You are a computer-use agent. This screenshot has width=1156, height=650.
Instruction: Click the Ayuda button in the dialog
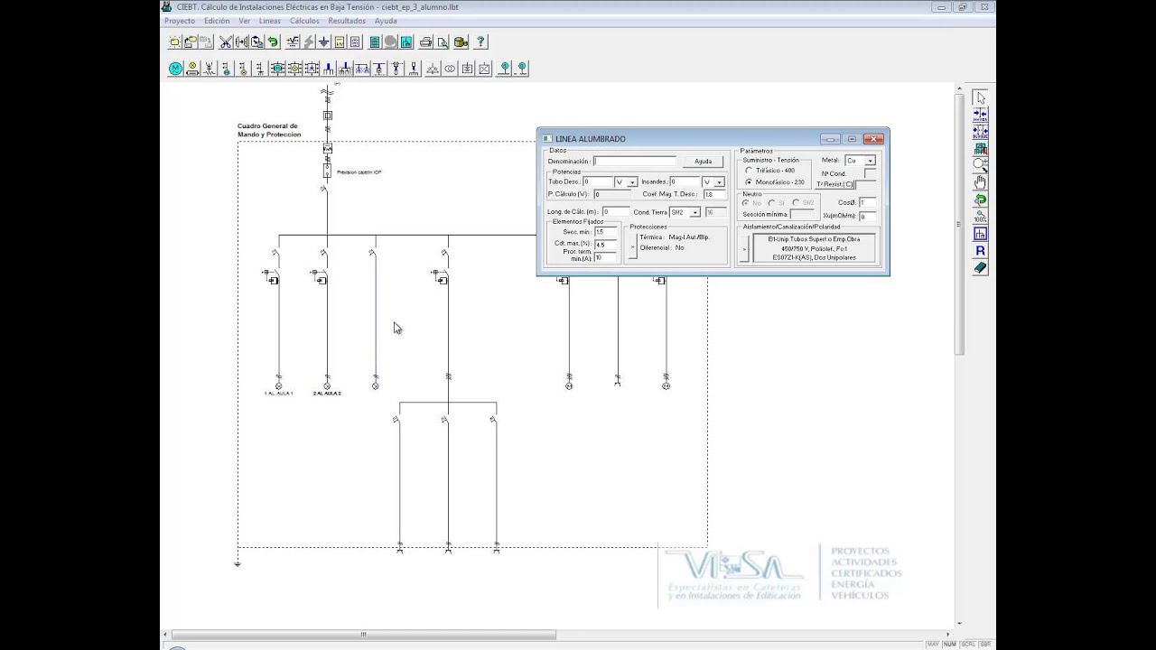coord(704,162)
